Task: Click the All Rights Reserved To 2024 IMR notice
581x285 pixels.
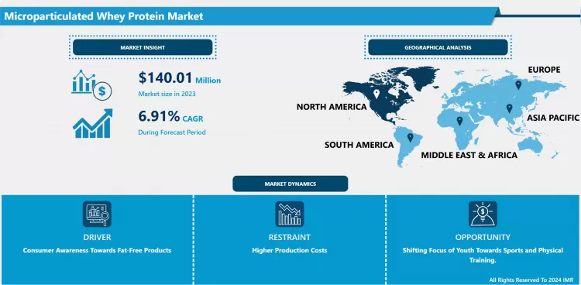Action: click(x=531, y=280)
